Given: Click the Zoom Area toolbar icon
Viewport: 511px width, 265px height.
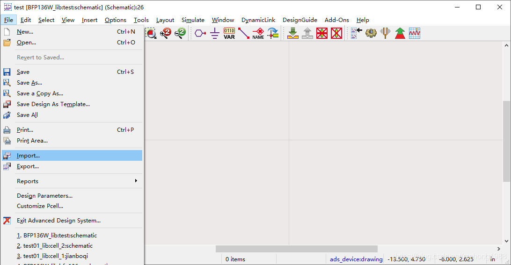Looking at the screenshot, I should [x=151, y=33].
